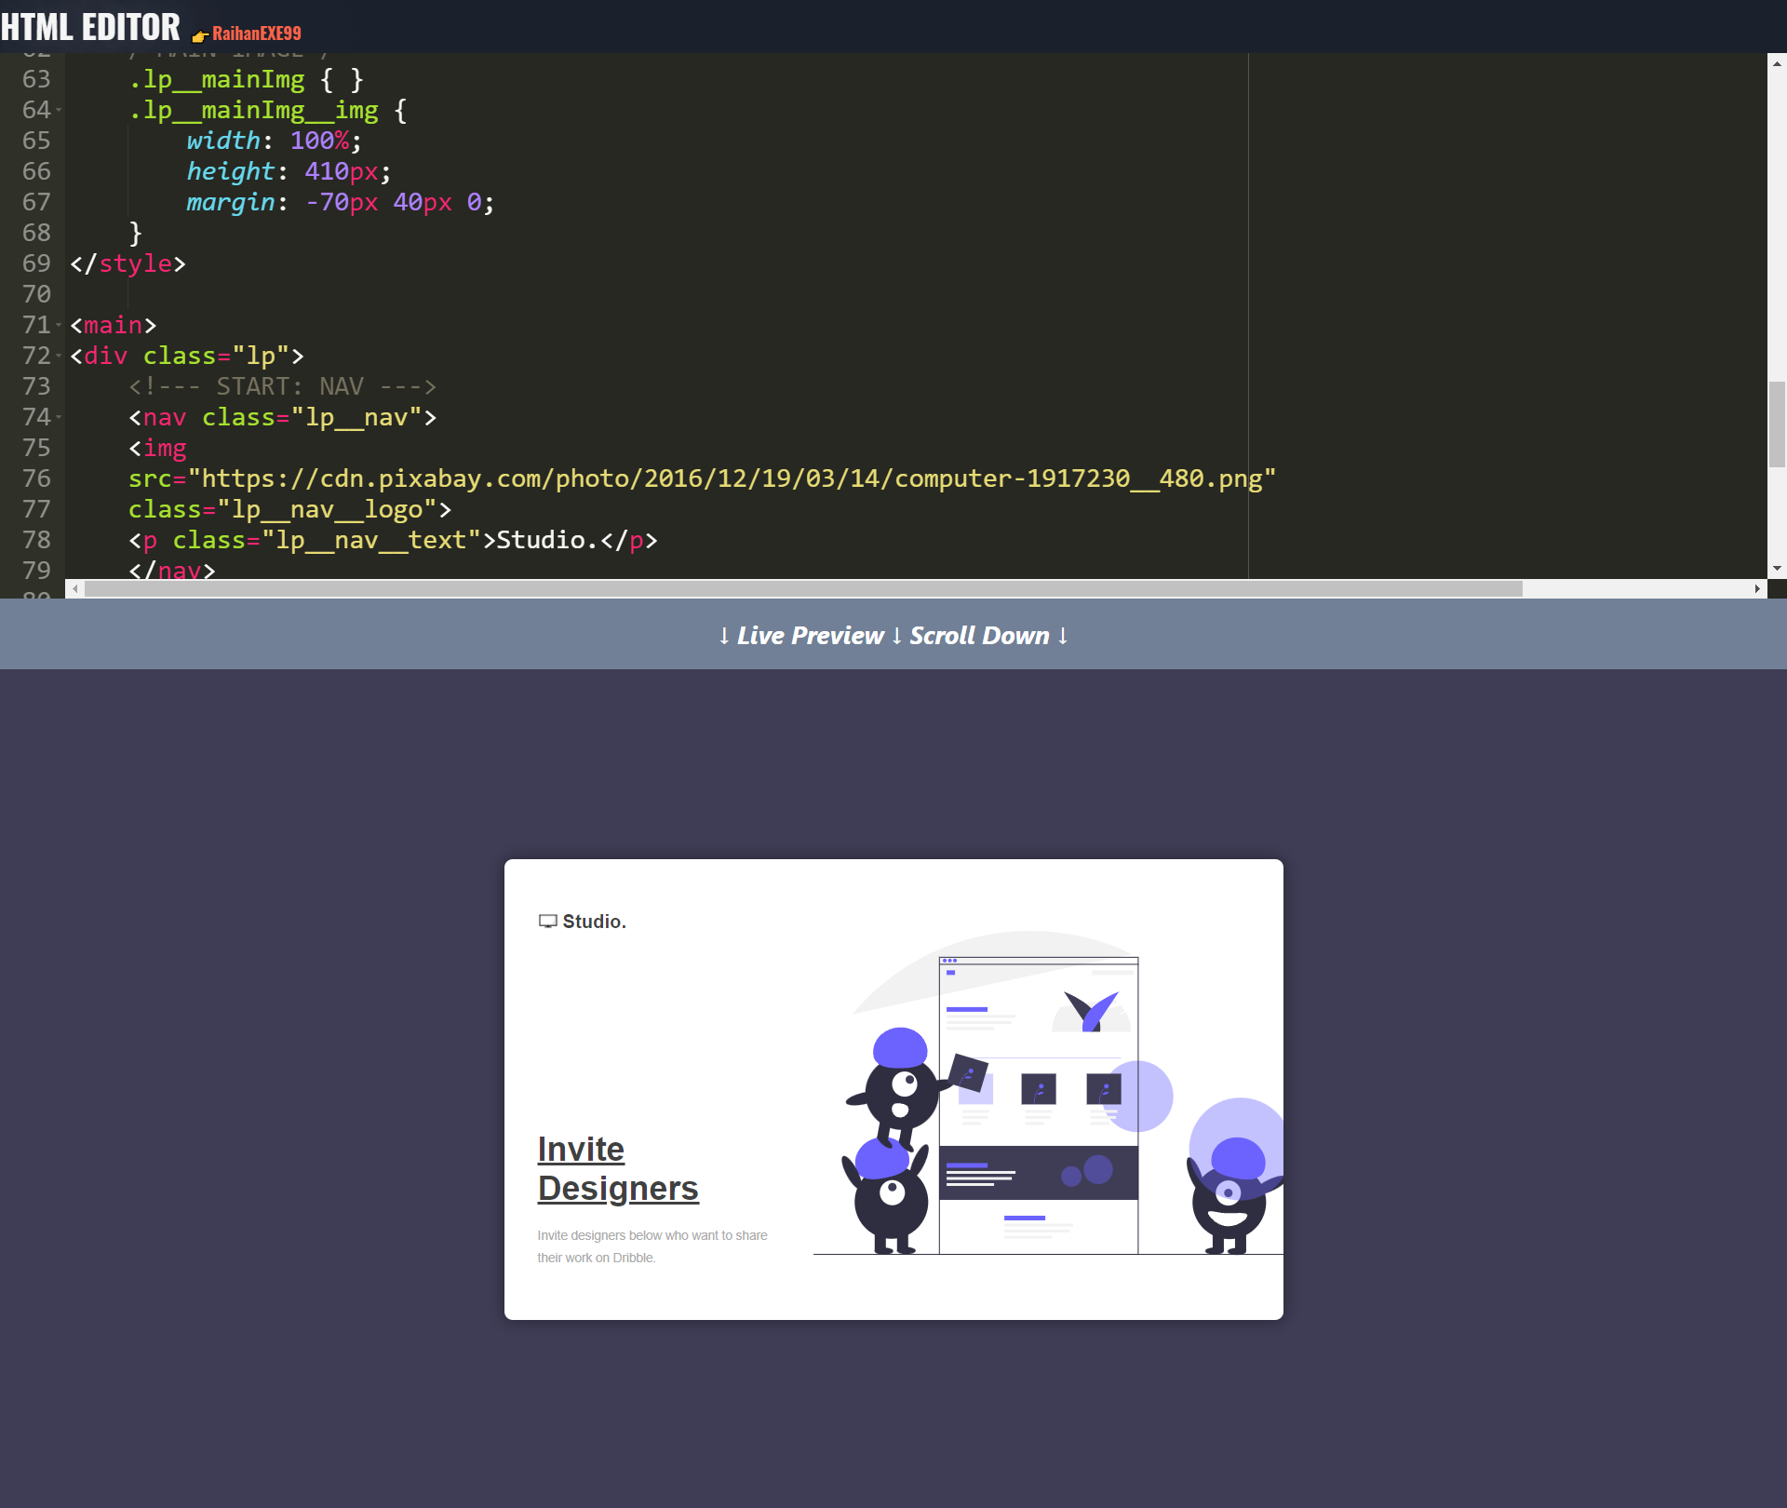
Task: Fold the div class lp at line 72
Action: point(59,357)
